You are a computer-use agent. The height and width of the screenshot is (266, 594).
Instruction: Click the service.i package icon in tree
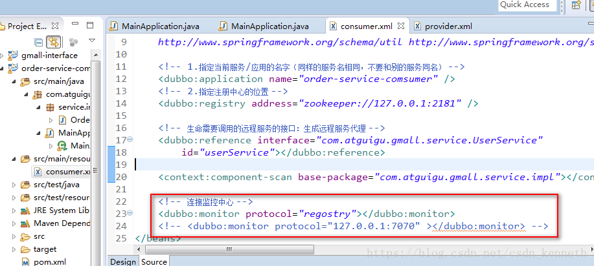click(50, 107)
